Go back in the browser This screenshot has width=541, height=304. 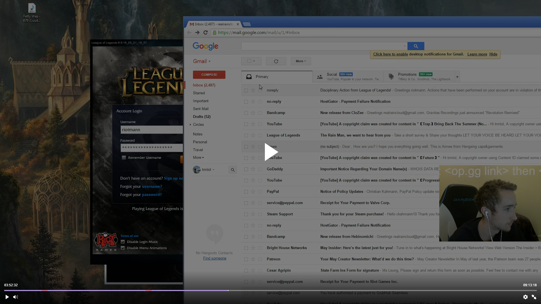pyautogui.click(x=189, y=33)
